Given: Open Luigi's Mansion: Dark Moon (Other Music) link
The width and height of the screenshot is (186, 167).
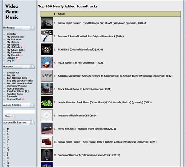Looking at the screenshot, I should tap(105, 103).
